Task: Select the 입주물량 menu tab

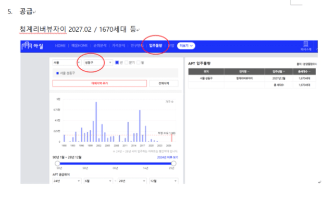Action: [x=156, y=45]
